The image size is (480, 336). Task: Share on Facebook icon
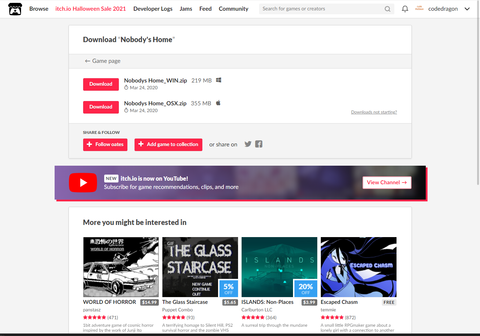pyautogui.click(x=259, y=144)
